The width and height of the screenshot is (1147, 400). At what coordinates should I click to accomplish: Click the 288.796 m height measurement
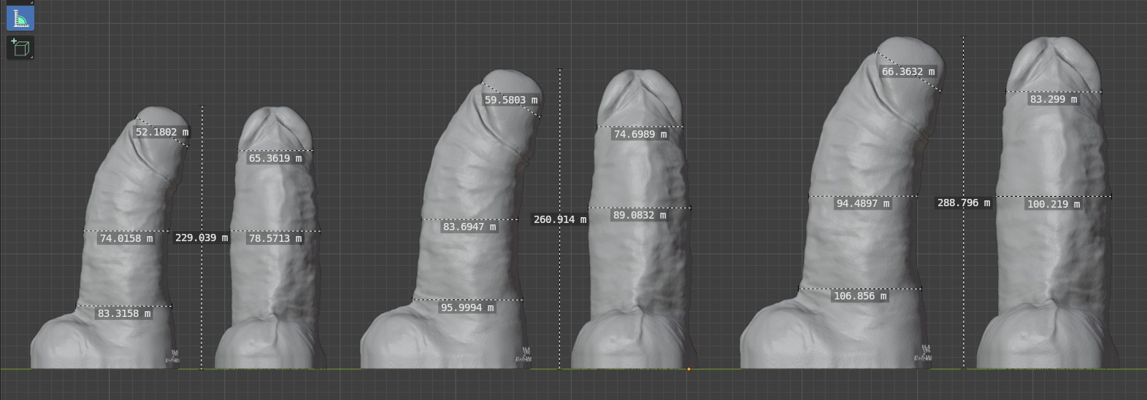click(x=963, y=203)
